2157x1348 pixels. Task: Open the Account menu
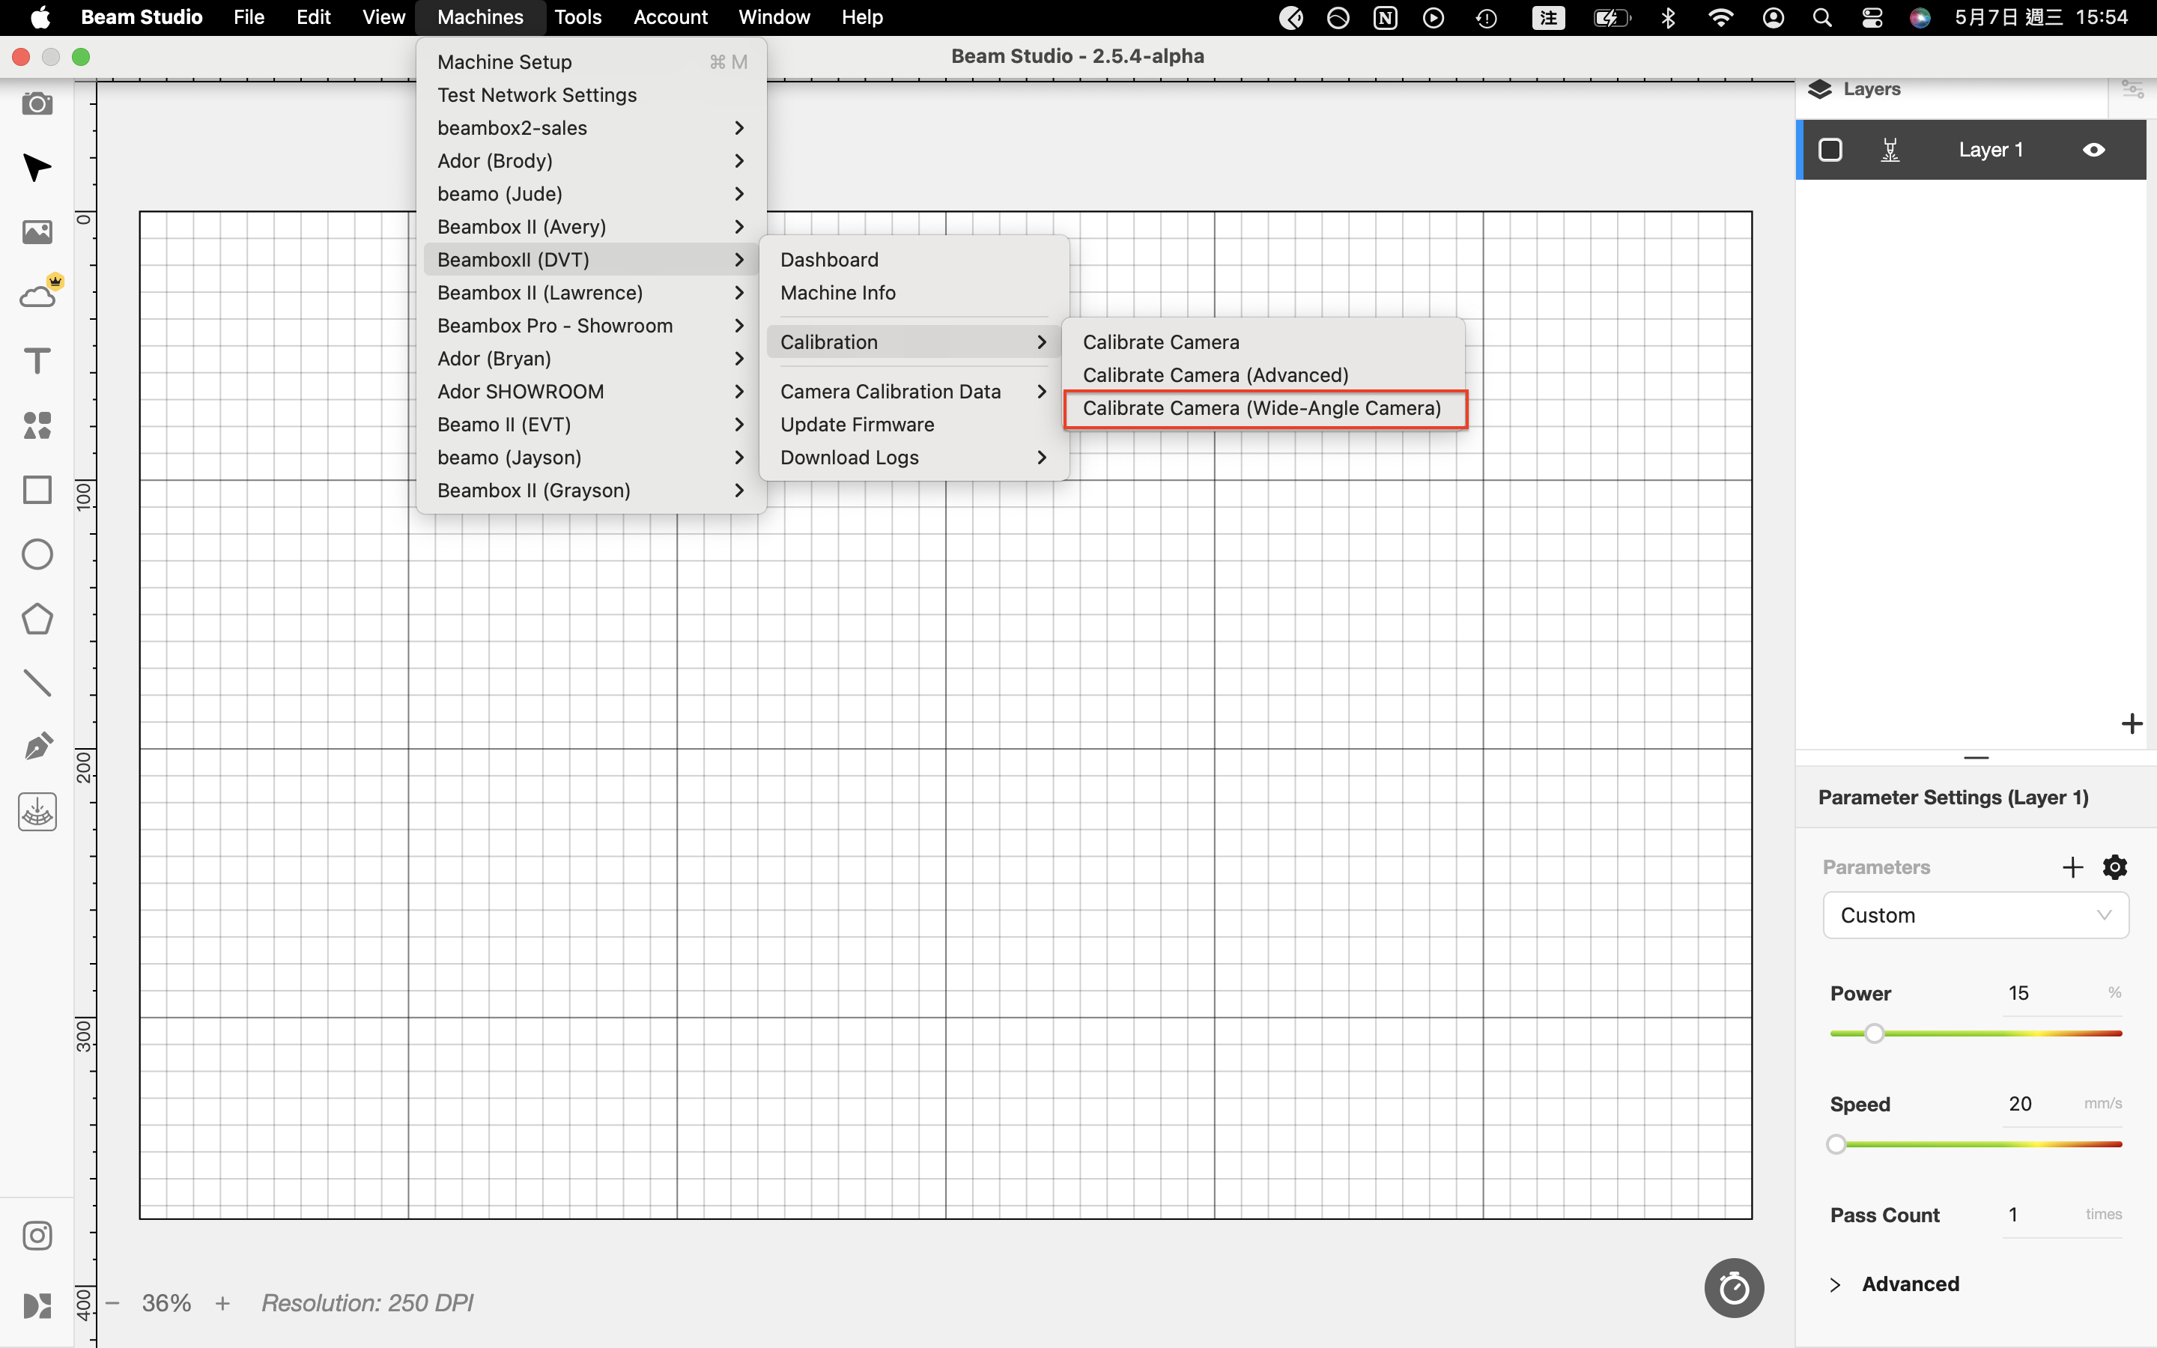670,17
